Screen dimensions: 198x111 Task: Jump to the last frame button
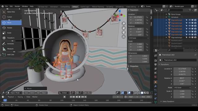(x=85, y=97)
